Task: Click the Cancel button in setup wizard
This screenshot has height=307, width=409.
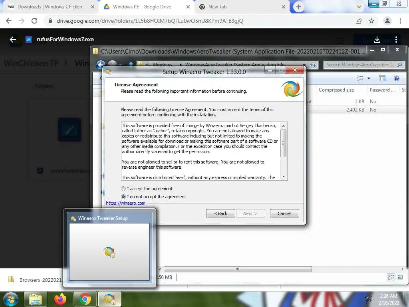Action: tap(284, 213)
